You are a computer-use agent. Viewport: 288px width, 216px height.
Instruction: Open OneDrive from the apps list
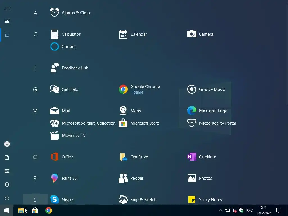pyautogui.click(x=134, y=157)
